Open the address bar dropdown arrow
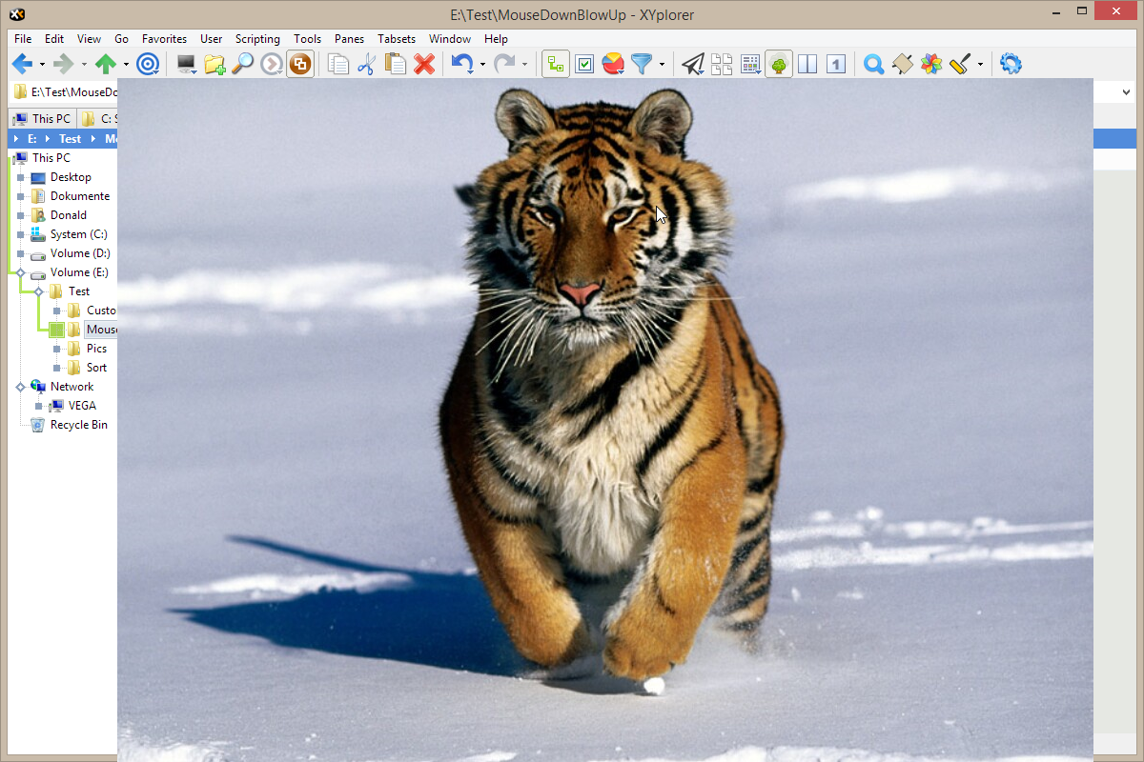1144x762 pixels. (1126, 92)
